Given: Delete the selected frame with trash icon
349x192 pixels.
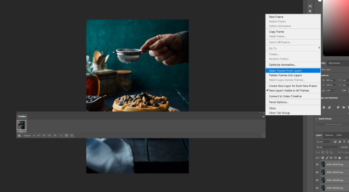Looking at the screenshot, I should [x=72, y=136].
